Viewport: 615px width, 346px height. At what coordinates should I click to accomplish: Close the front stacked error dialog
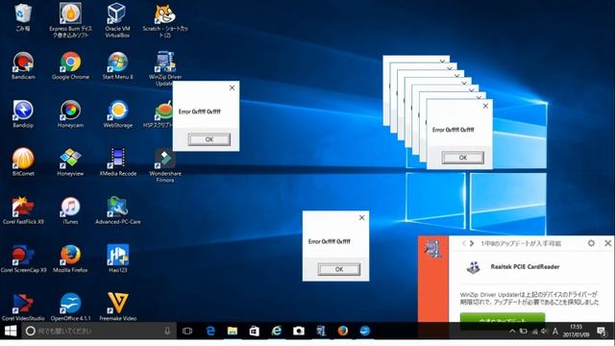485,106
